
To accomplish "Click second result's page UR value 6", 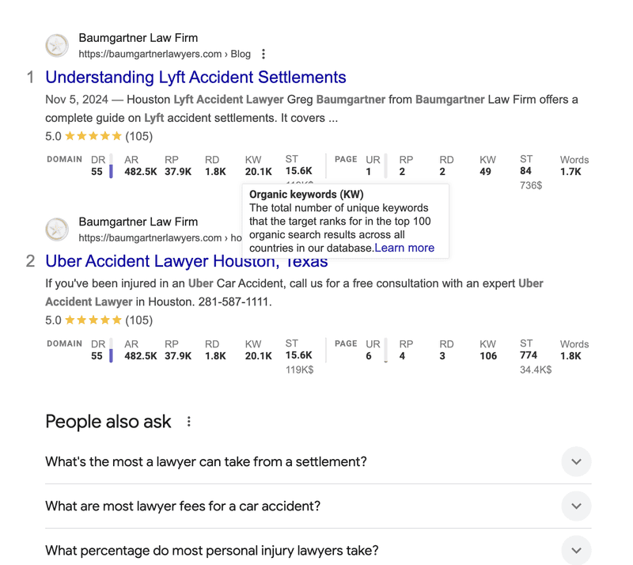I will point(369,356).
